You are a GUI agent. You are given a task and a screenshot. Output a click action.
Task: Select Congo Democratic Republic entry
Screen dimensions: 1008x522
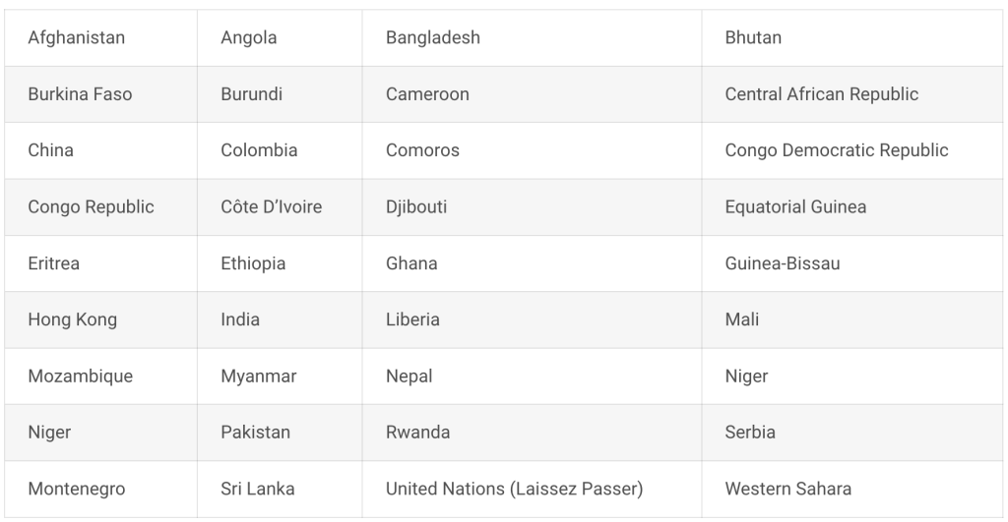(x=837, y=150)
